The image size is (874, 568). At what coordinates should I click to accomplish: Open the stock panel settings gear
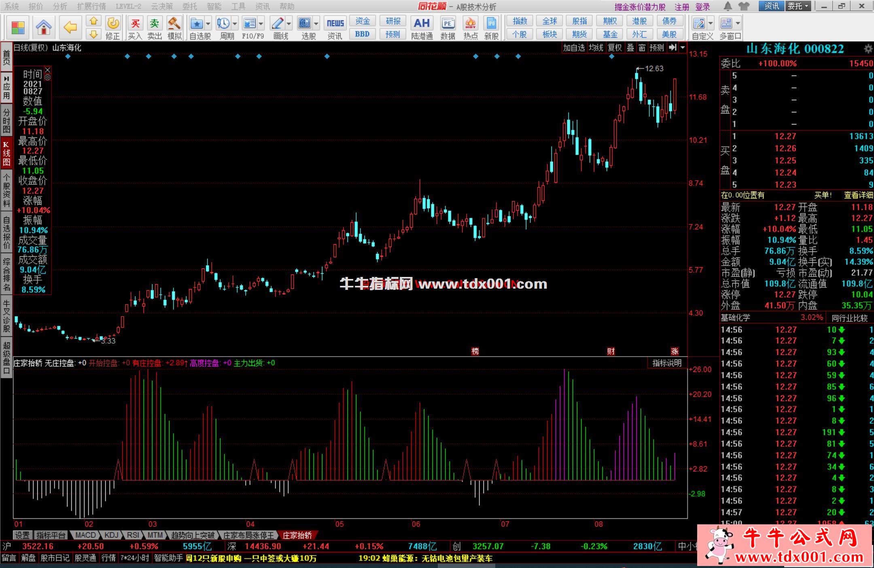tap(868, 49)
